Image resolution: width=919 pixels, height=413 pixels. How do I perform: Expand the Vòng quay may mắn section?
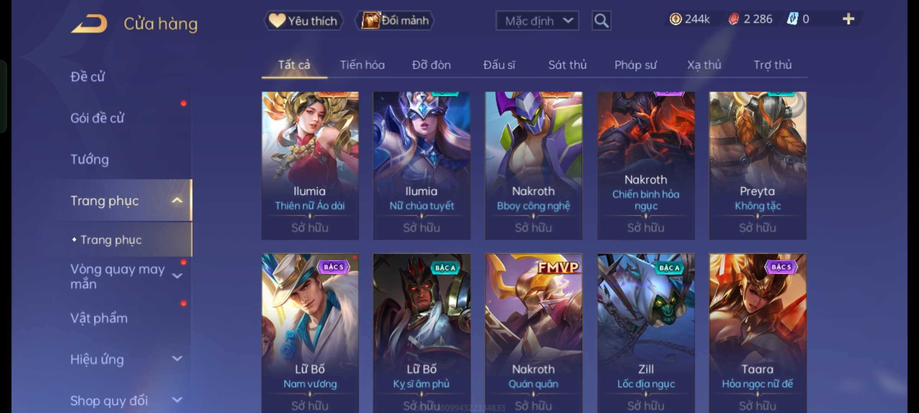(177, 276)
